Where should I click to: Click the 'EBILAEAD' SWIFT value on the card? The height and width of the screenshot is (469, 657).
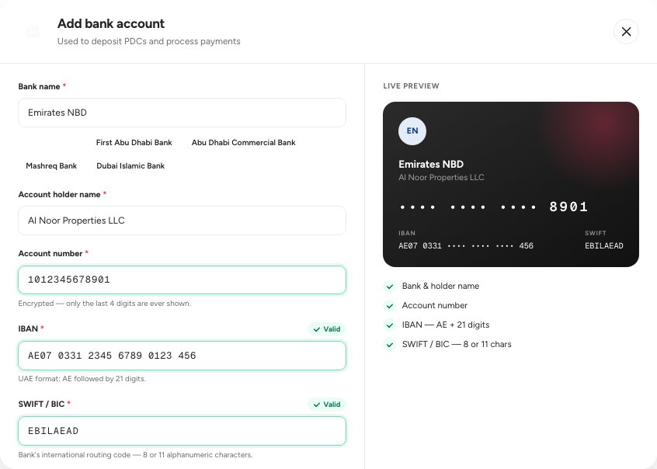pyautogui.click(x=603, y=246)
